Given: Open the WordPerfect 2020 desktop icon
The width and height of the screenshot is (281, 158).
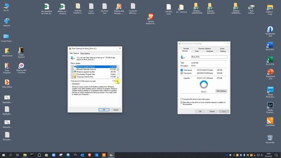Looking at the screenshot, I should coord(270,31).
